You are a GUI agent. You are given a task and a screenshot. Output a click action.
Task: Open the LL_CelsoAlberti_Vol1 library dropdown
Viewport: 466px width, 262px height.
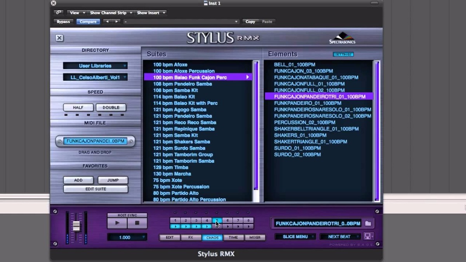click(95, 77)
